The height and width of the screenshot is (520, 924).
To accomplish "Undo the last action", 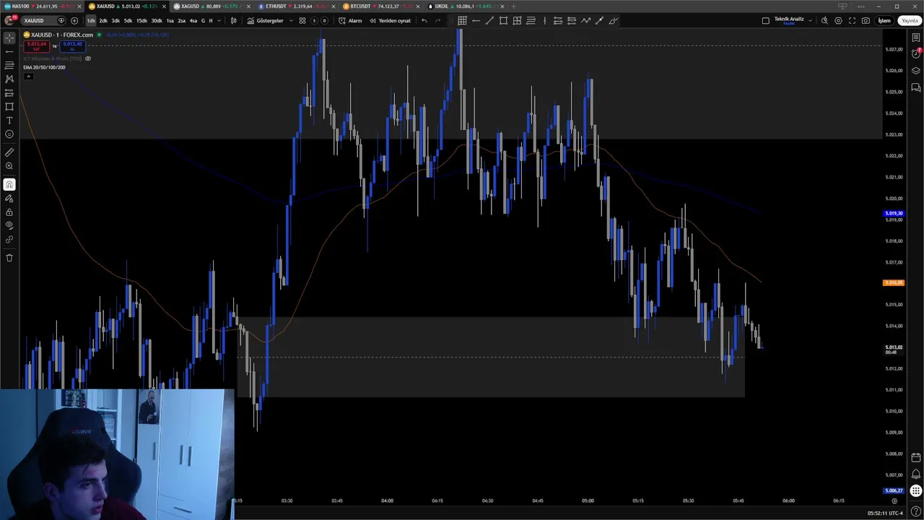I will tap(424, 21).
